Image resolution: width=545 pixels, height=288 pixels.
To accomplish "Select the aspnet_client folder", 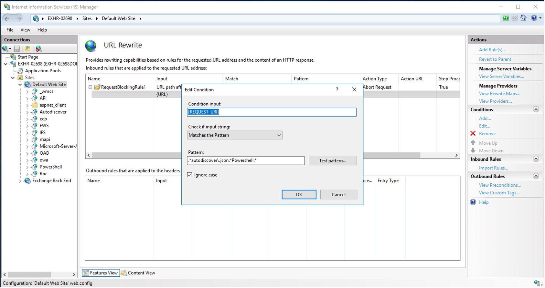I will 53,105.
